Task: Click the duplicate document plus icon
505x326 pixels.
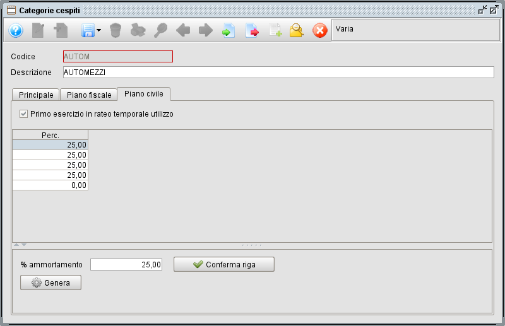Action: tap(276, 30)
